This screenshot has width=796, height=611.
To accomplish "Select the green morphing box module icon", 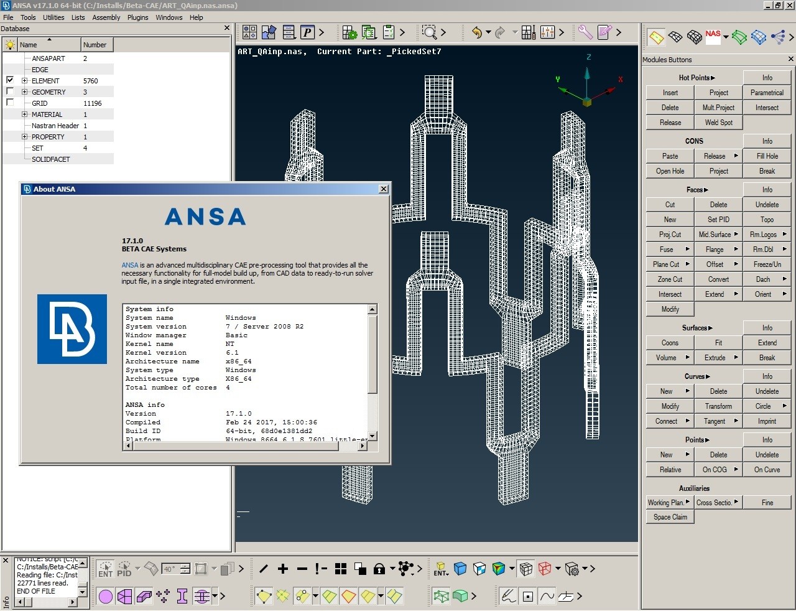I will click(739, 37).
